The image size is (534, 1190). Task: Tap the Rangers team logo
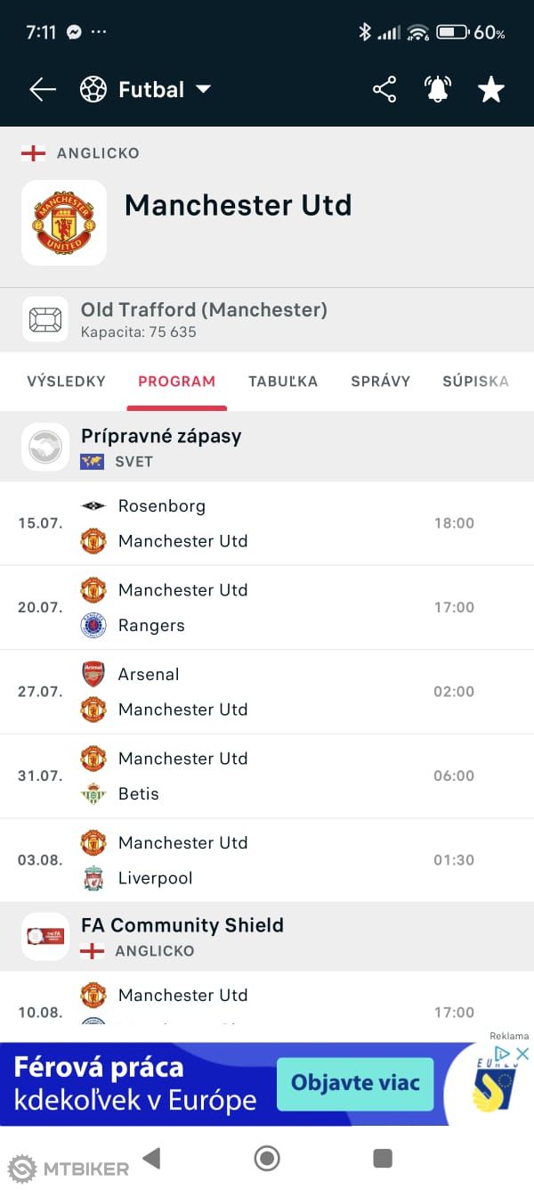point(93,626)
